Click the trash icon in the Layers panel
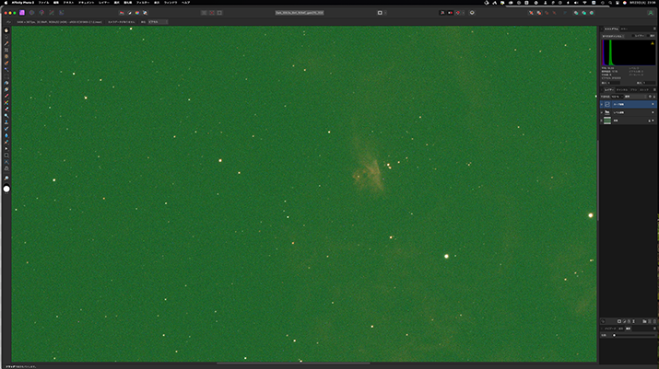Image resolution: width=659 pixels, height=369 pixels. [x=653, y=320]
